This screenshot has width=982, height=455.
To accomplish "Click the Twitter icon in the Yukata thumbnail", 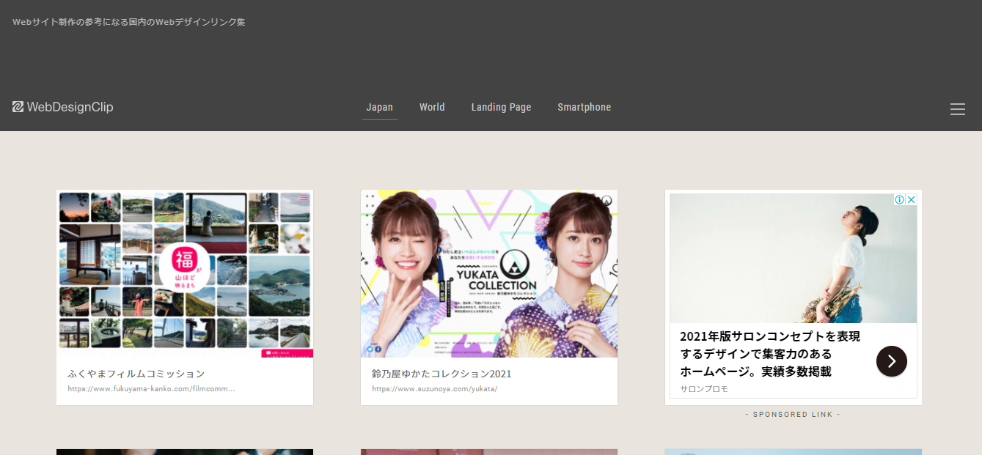I will (x=370, y=349).
